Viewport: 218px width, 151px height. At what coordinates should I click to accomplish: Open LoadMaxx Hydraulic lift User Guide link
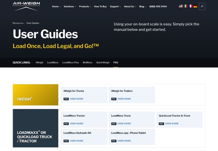pos(77,141)
